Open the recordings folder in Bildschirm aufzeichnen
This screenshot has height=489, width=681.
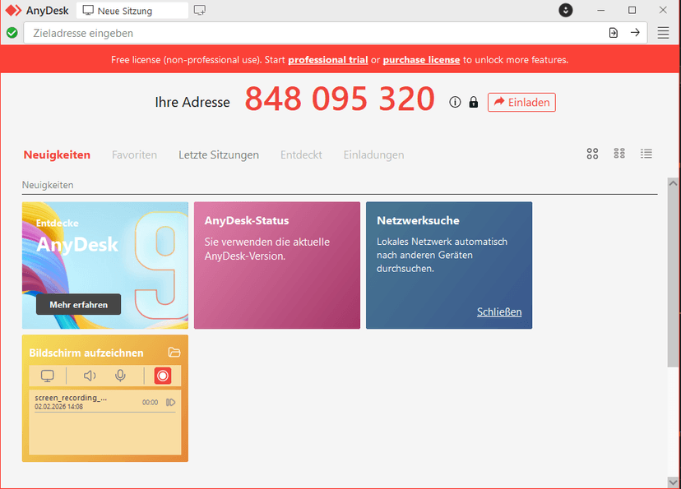174,352
